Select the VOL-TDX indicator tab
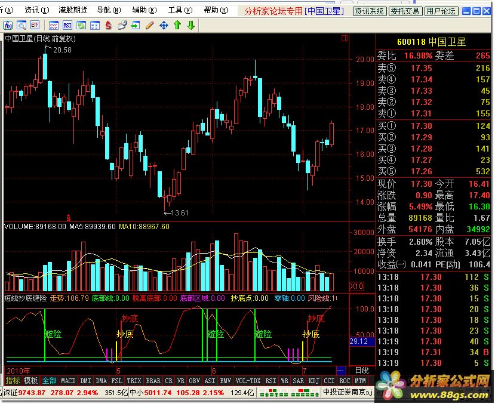Image resolution: width=495 pixels, height=404 pixels. pos(248,381)
